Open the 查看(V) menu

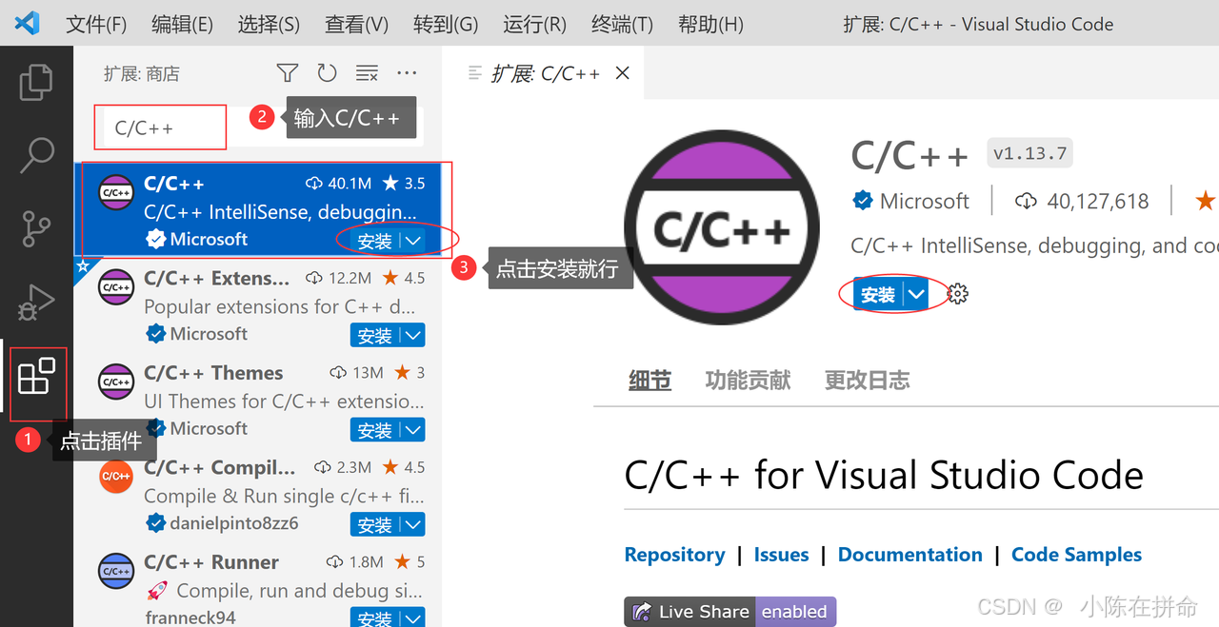[356, 25]
